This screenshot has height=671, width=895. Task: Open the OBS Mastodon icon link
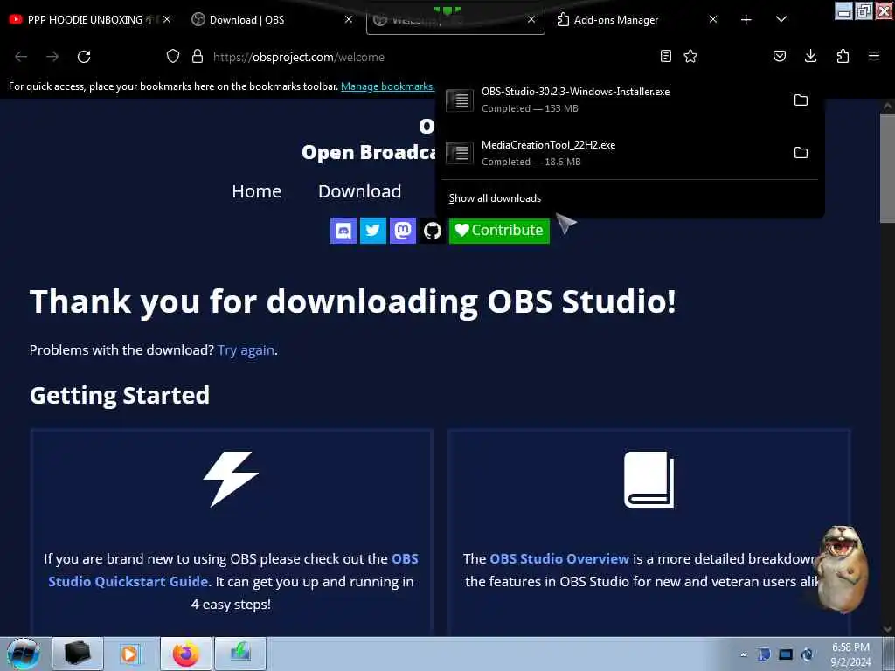403,231
